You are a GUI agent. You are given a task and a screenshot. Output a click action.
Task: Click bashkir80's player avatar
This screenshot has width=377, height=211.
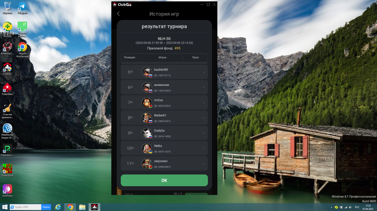147,72
